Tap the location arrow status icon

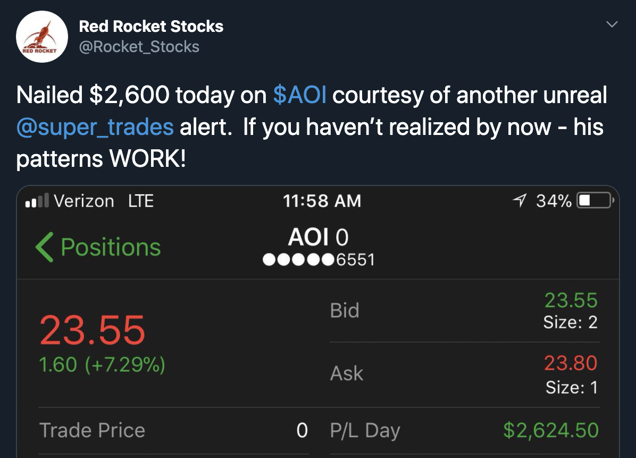pyautogui.click(x=519, y=201)
